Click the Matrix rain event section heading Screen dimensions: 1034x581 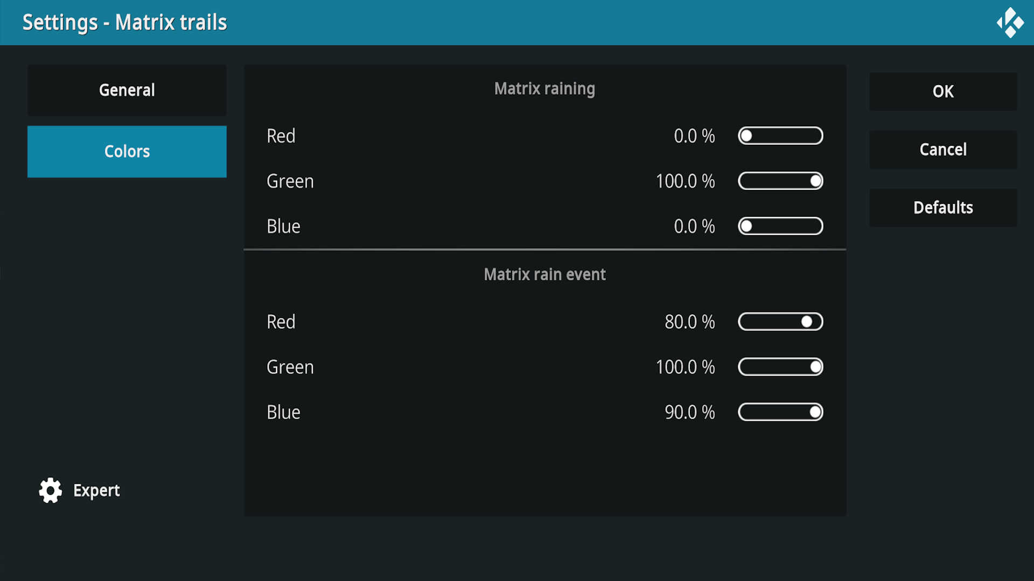[544, 274]
